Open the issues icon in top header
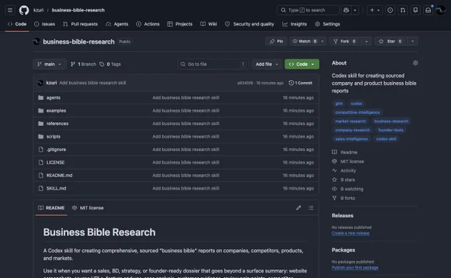This screenshot has width=451, height=278. tap(390, 10)
